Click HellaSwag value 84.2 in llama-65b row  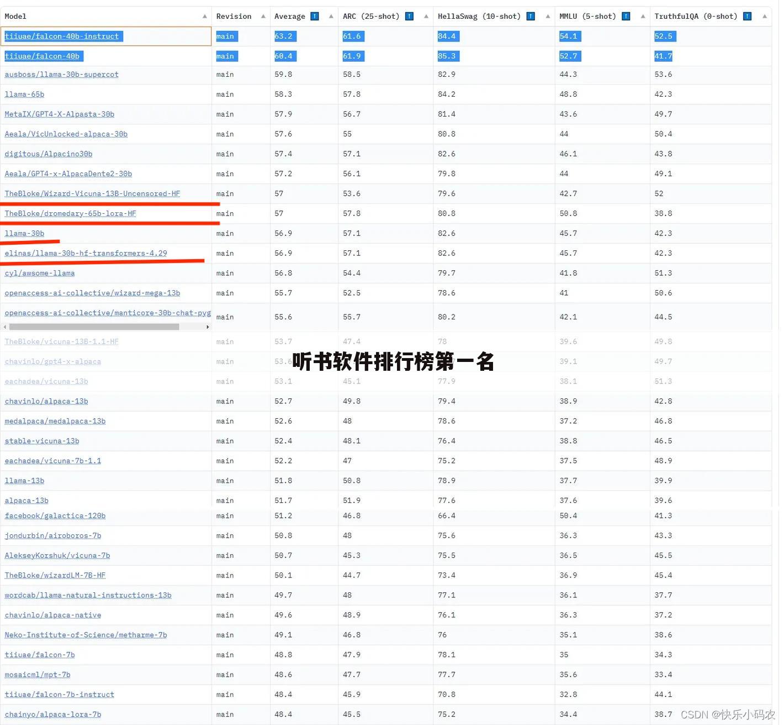click(447, 94)
